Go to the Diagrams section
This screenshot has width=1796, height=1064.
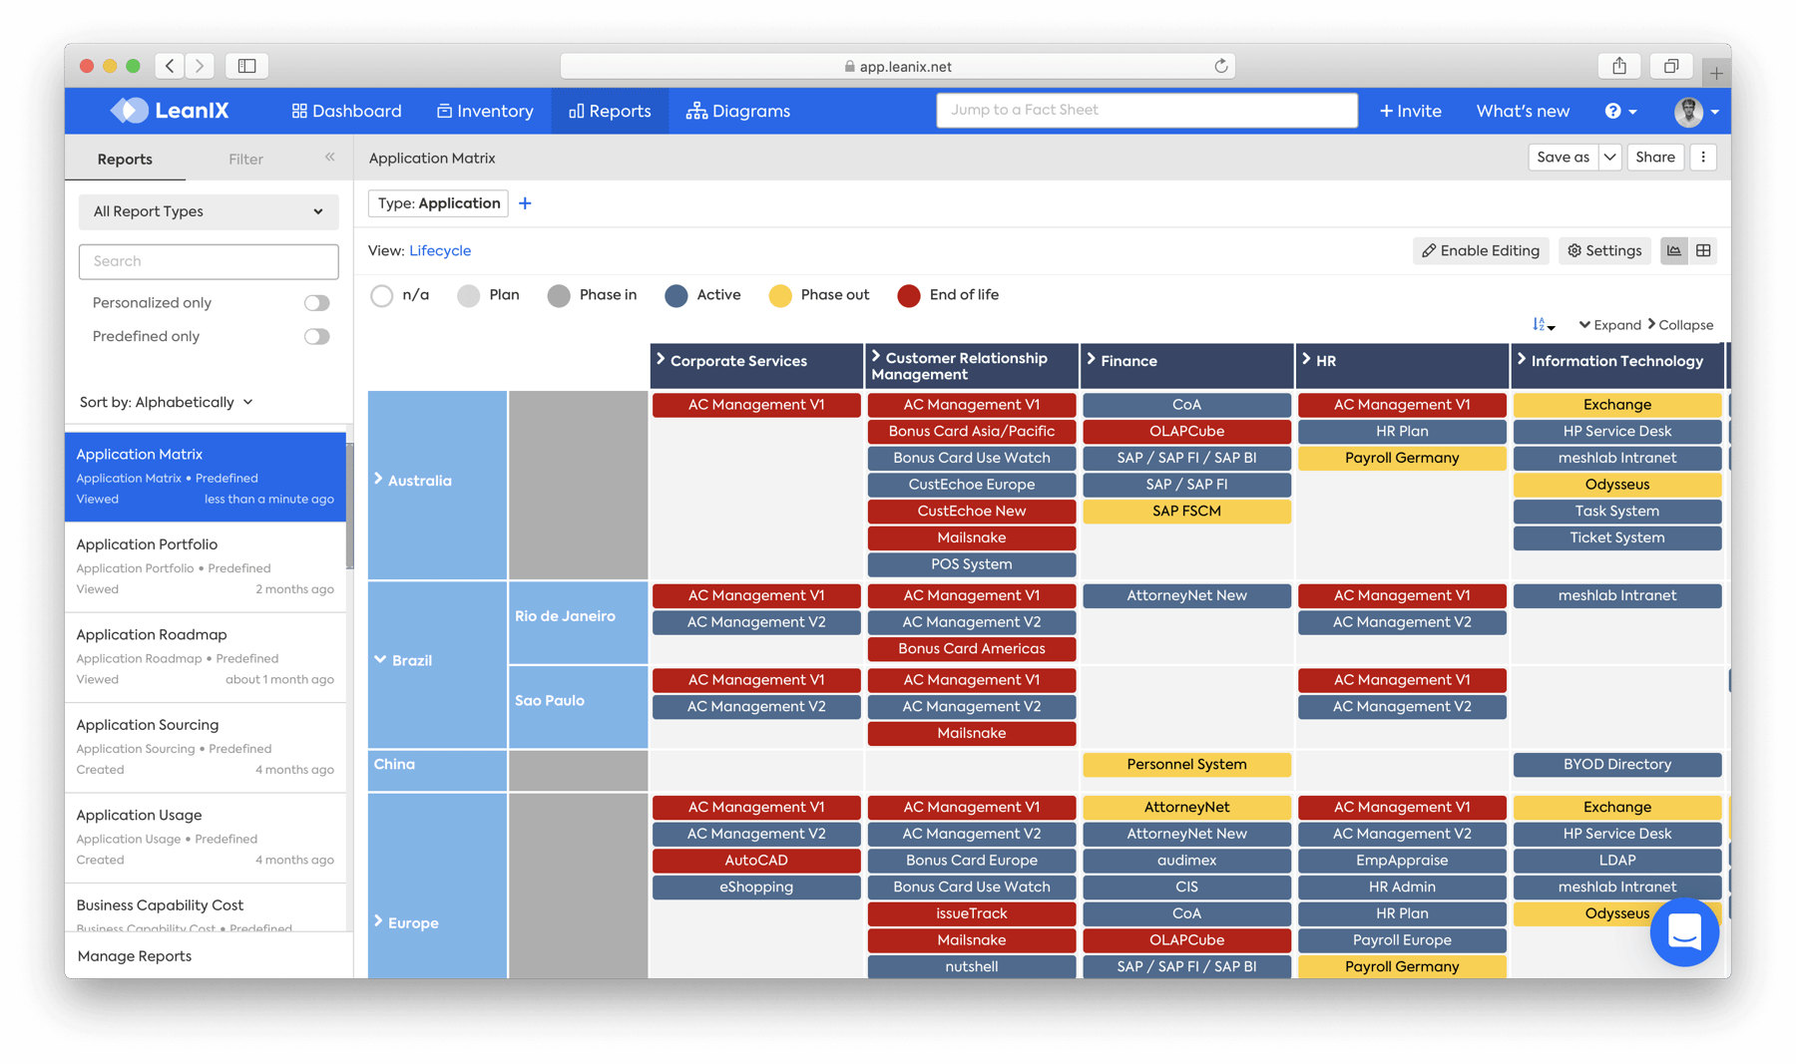(738, 111)
